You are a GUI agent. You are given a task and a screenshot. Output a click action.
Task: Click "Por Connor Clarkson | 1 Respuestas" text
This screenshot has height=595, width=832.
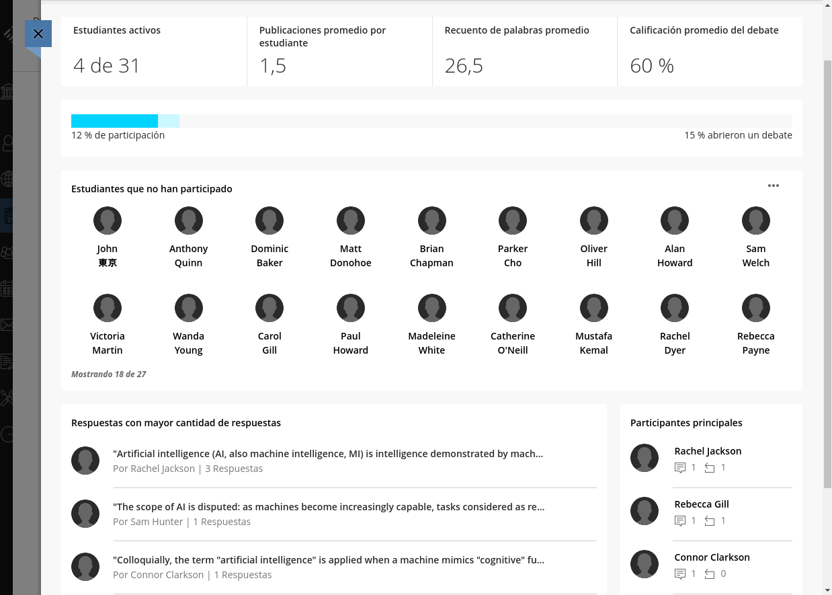coord(192,575)
